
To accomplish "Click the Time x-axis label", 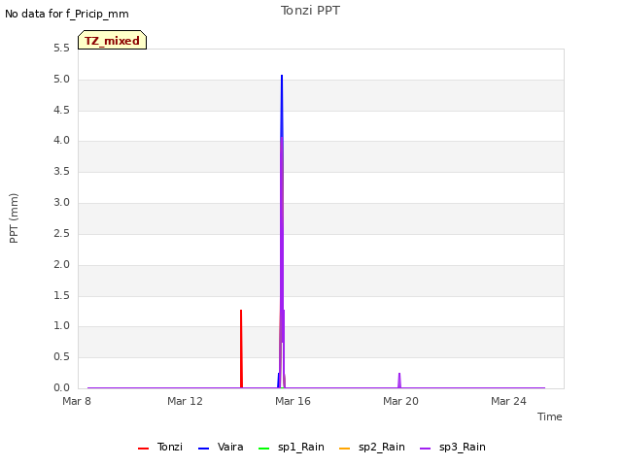I will (549, 416).
